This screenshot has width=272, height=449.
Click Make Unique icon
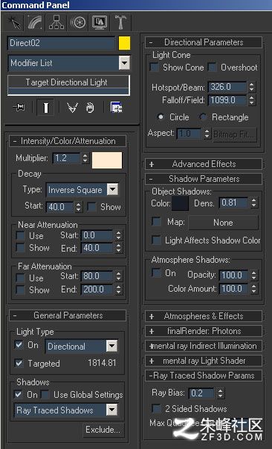coord(72,108)
